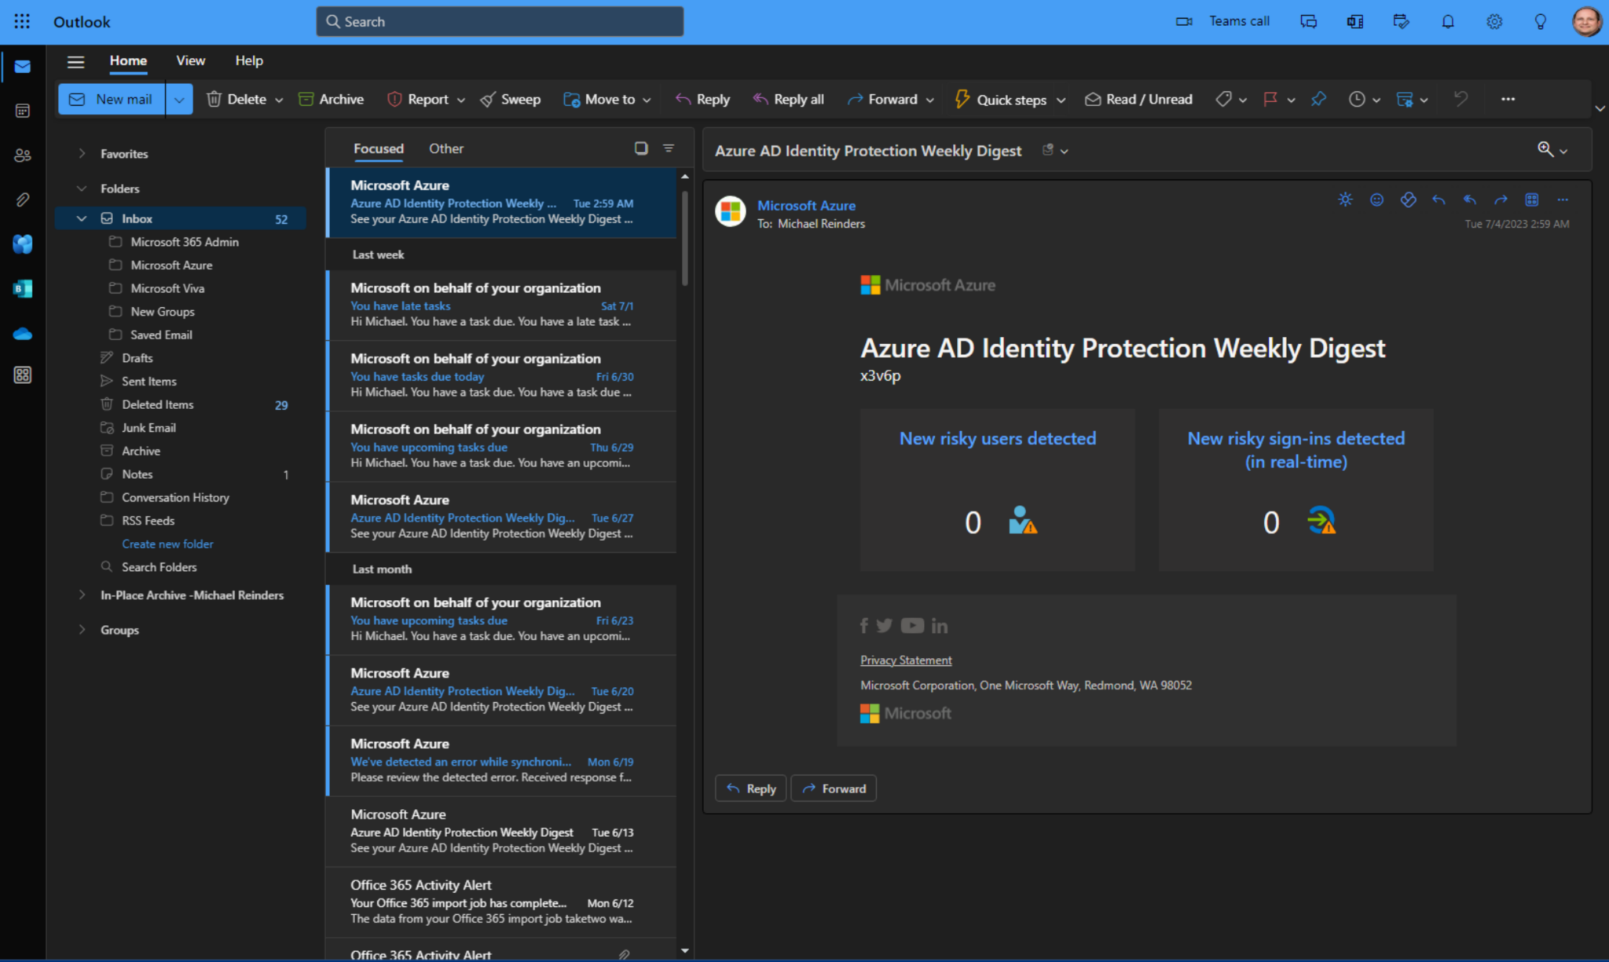Open the Calendar from the left sidebar
The height and width of the screenshot is (962, 1609).
[x=22, y=110]
